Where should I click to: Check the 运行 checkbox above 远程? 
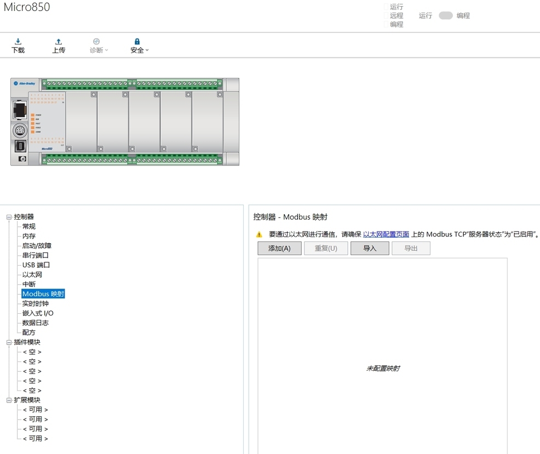click(x=386, y=7)
